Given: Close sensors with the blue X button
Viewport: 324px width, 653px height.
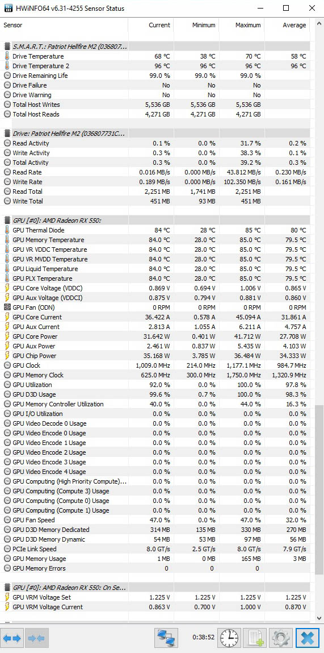Looking at the screenshot, I should [307, 638].
